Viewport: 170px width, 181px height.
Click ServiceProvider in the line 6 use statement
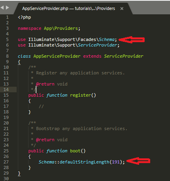click(97, 45)
